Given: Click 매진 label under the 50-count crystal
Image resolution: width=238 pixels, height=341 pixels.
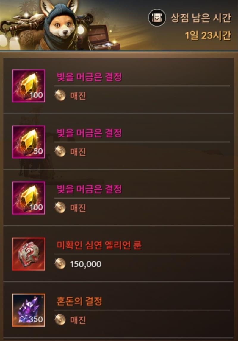Looking at the screenshot, I should [78, 152].
